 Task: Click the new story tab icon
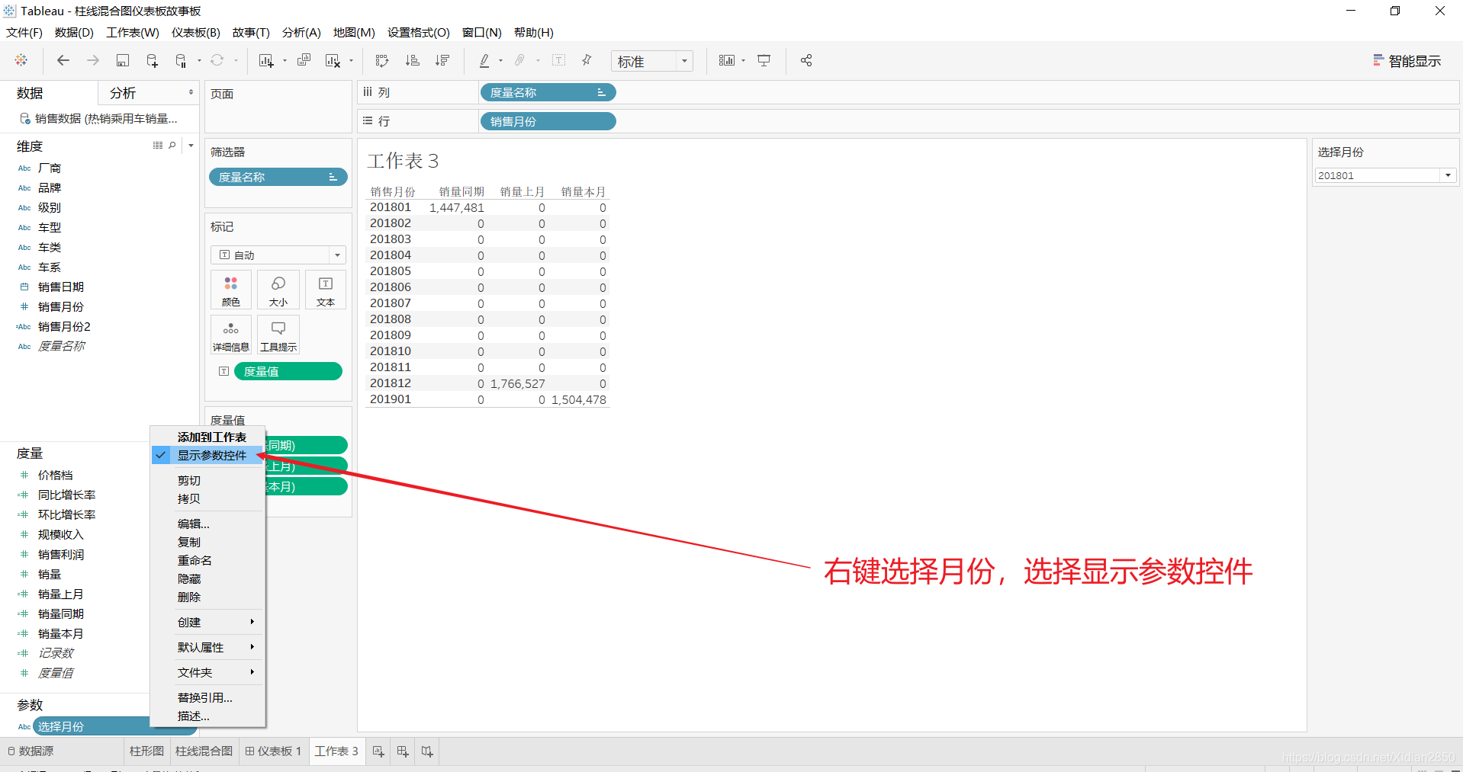(427, 751)
